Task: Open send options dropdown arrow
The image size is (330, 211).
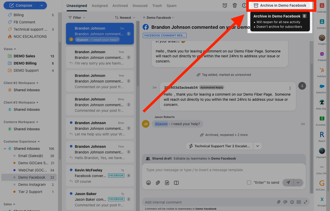Action: pyautogui.click(x=298, y=182)
